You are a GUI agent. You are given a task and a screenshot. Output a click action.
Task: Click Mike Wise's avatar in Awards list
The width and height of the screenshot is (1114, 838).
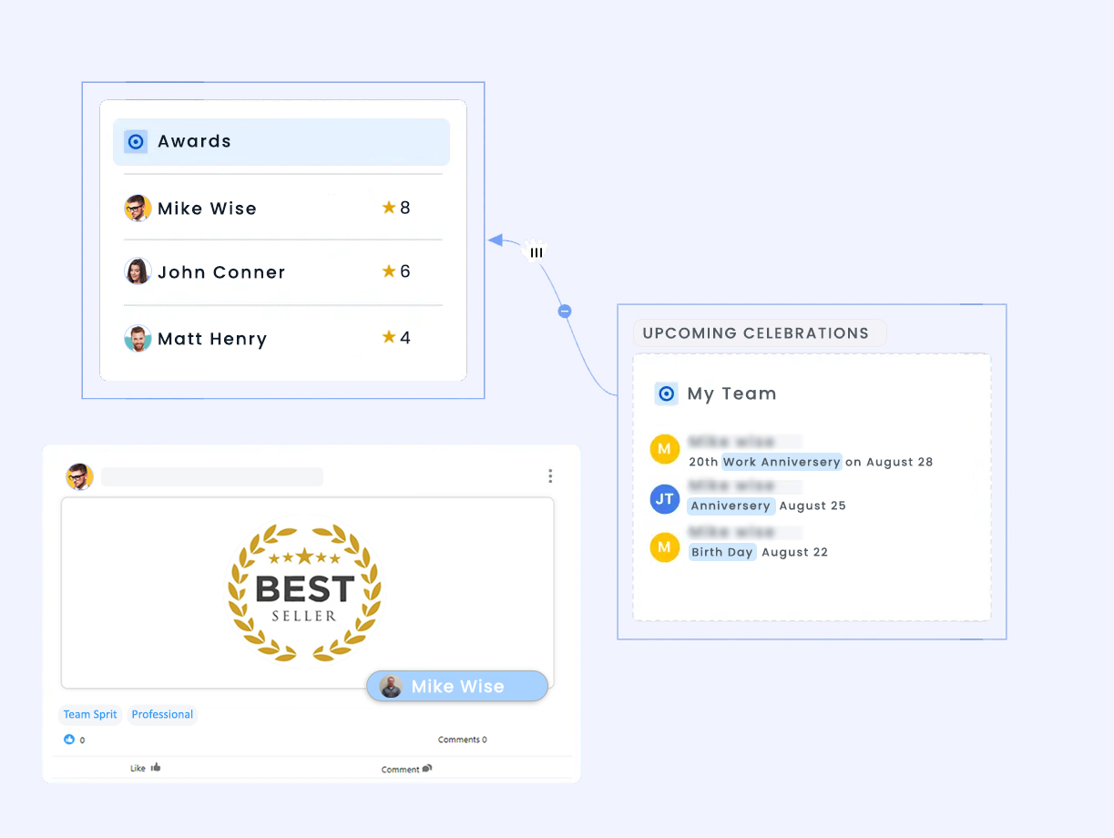click(x=138, y=209)
